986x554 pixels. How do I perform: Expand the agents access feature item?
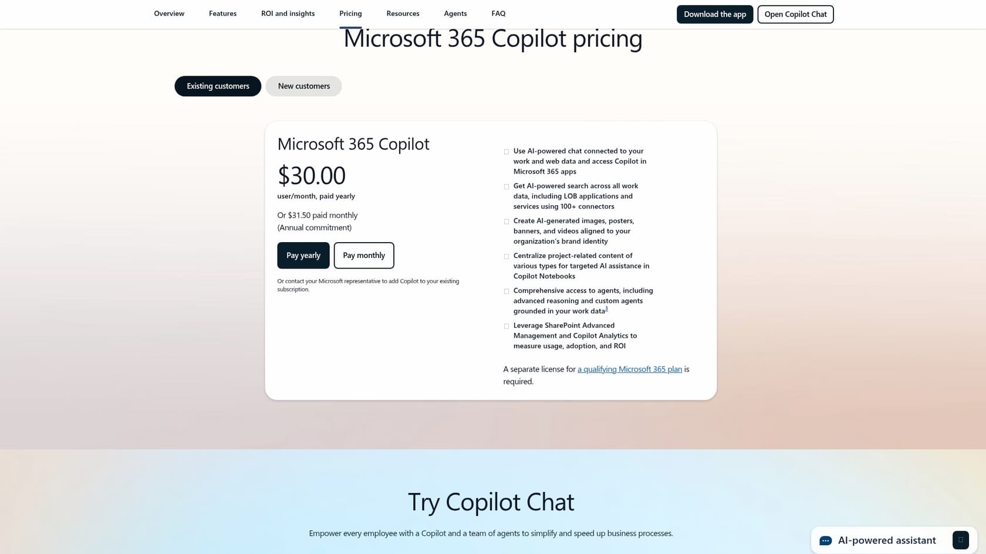(x=506, y=291)
